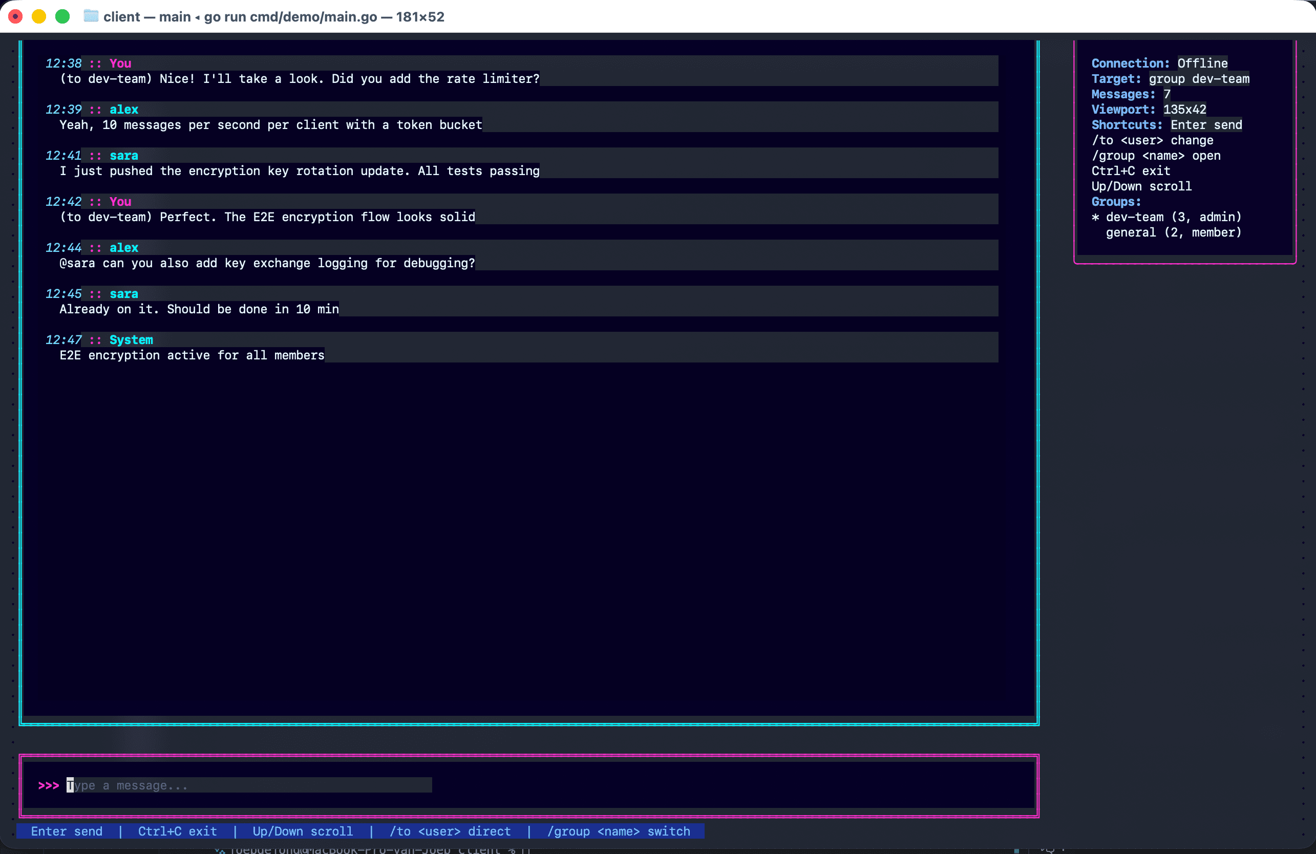
Task: Close the terminal window with red button
Action: [x=15, y=16]
